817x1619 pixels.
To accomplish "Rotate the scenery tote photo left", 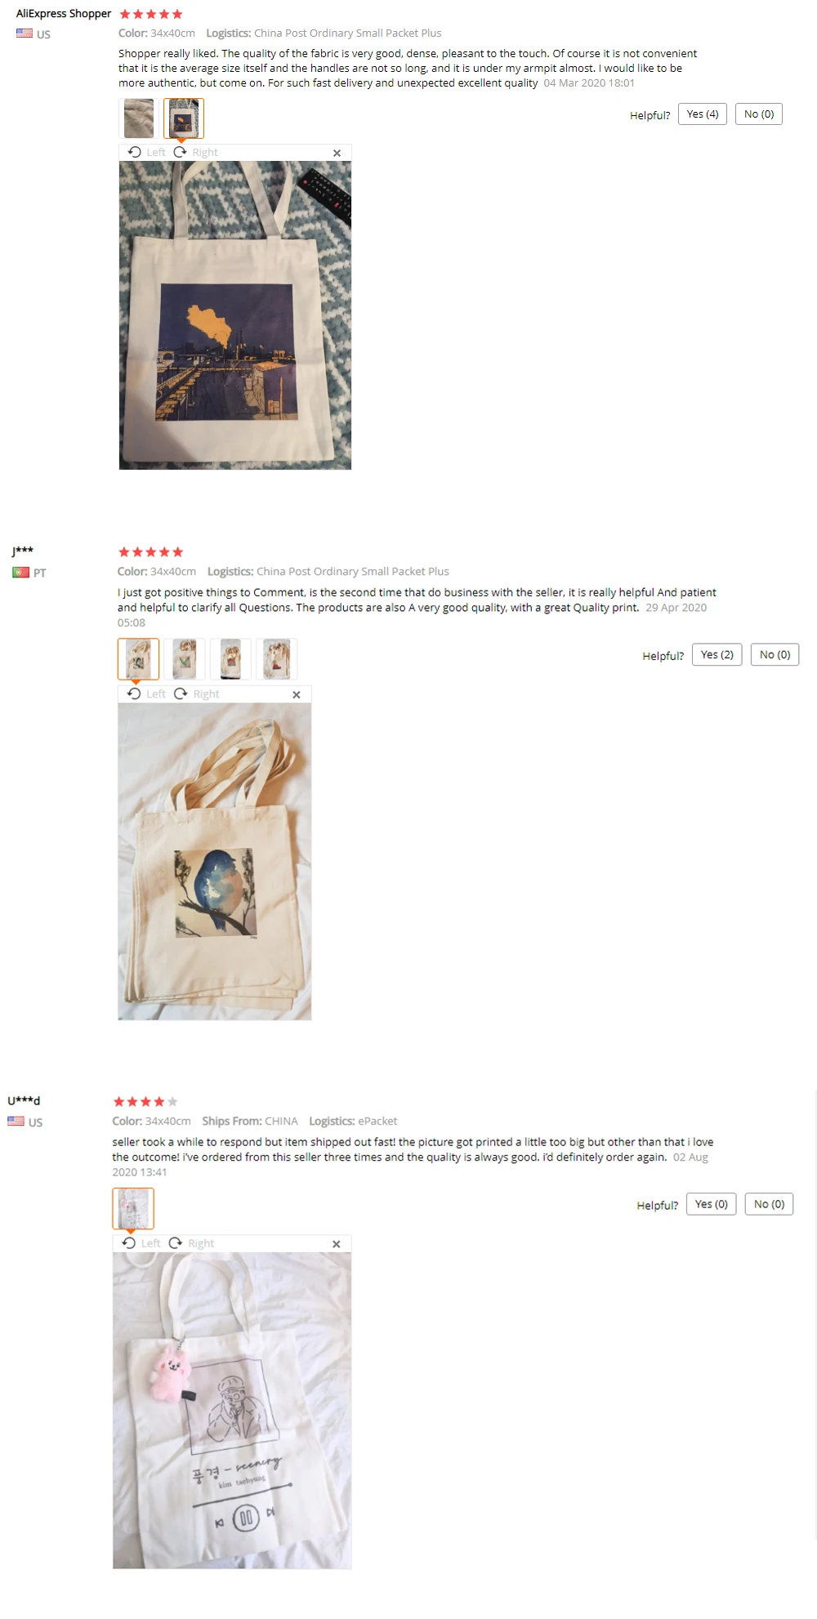I will coord(141,1243).
